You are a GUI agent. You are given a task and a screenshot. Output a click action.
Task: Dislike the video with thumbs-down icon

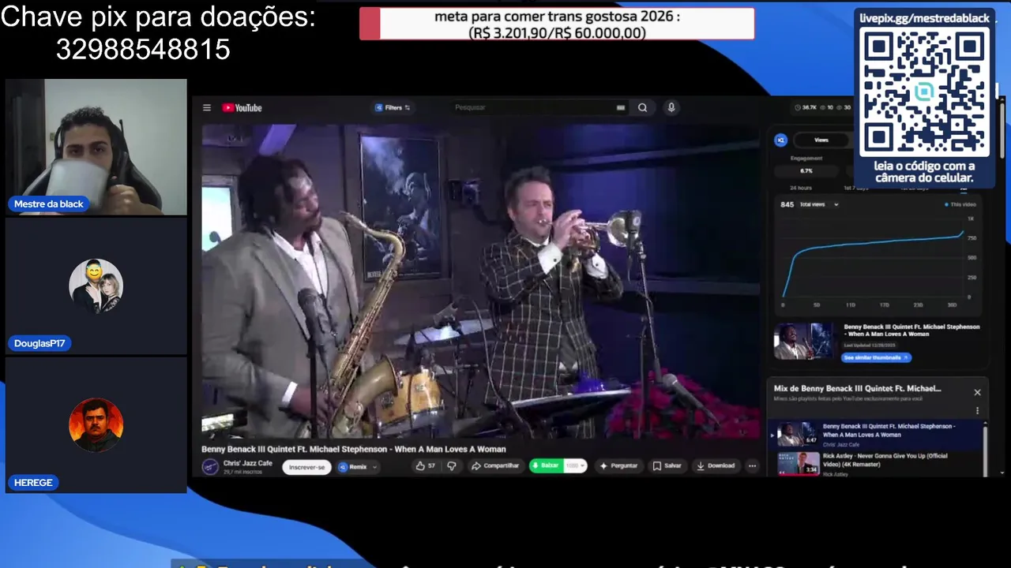(x=452, y=466)
